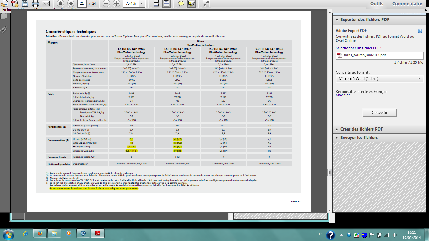Viewport: 429px width, 241px height.
Task: Click the zoom percentage field 70,4%
Action: pyautogui.click(x=131, y=3)
